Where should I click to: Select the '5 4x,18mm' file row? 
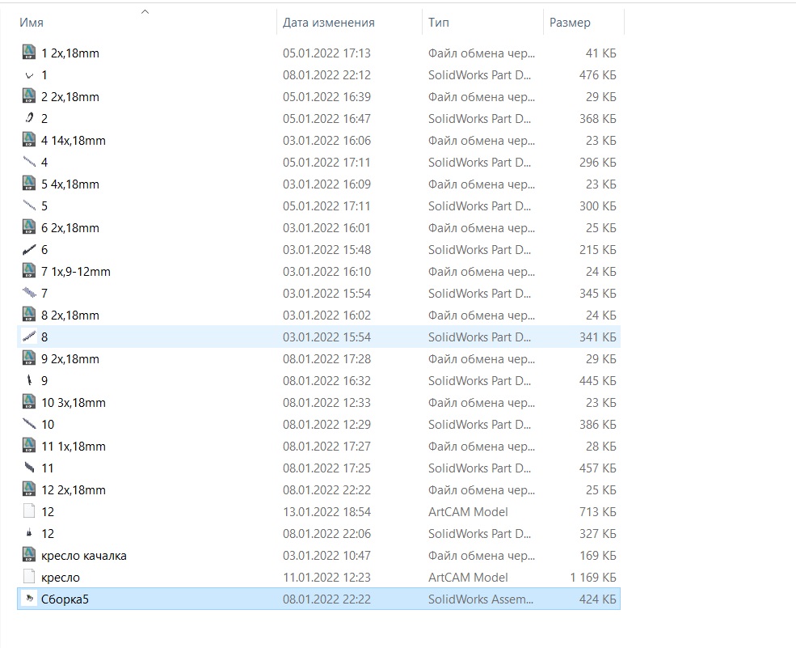pyautogui.click(x=319, y=184)
